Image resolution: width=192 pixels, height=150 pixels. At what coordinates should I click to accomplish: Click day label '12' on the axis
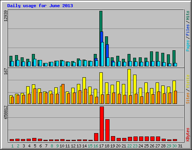tap(73, 146)
